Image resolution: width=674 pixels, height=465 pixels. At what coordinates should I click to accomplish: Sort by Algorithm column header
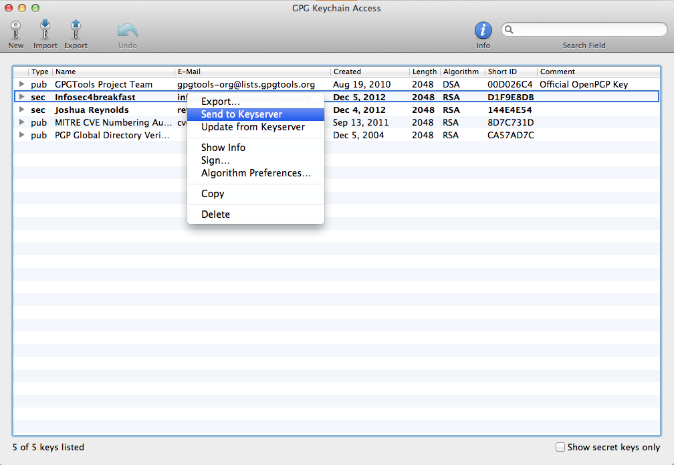[463, 71]
